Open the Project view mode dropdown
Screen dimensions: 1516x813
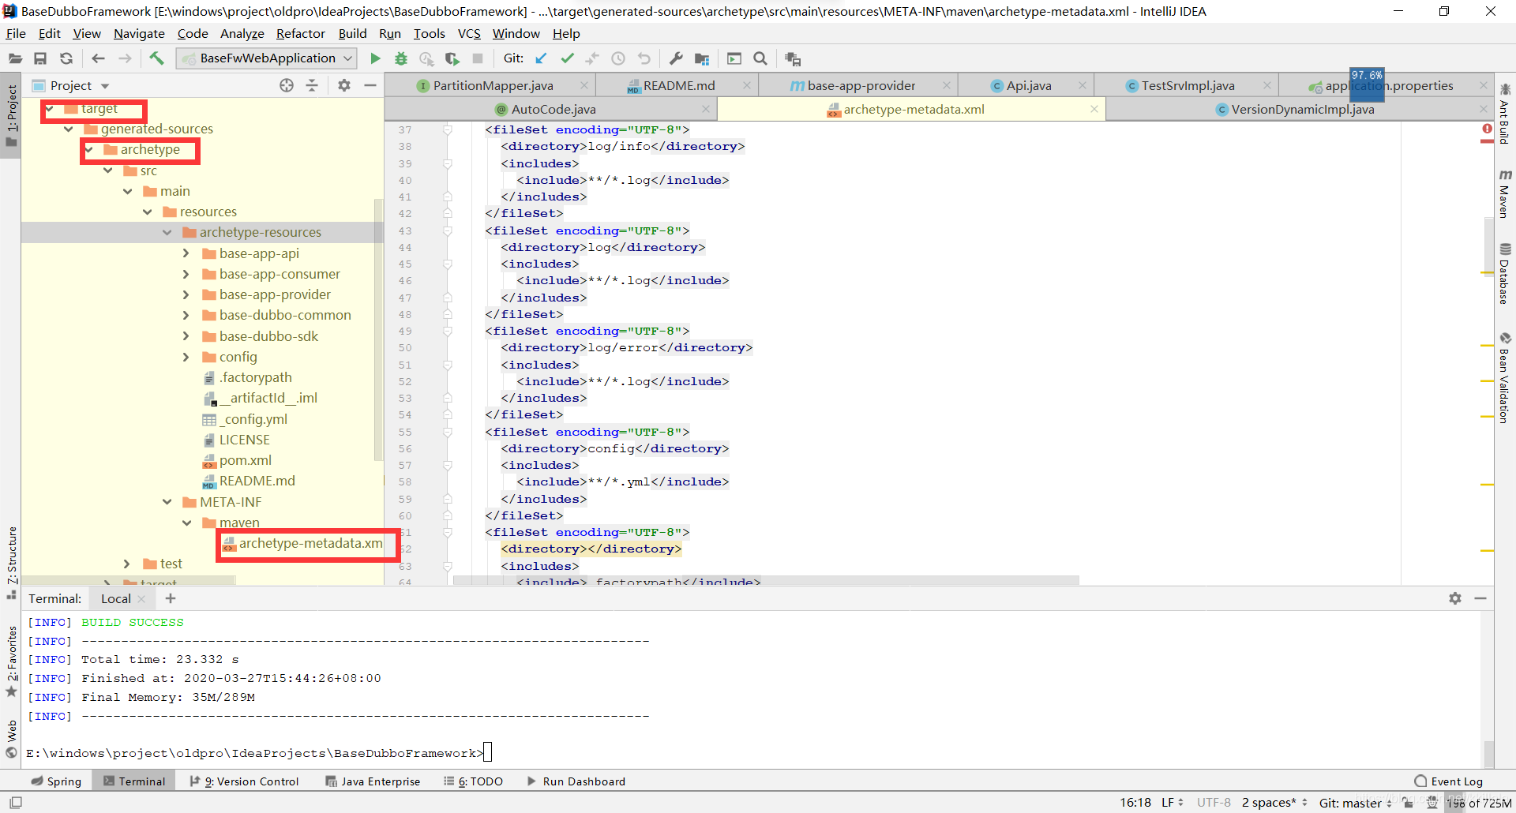105,86
